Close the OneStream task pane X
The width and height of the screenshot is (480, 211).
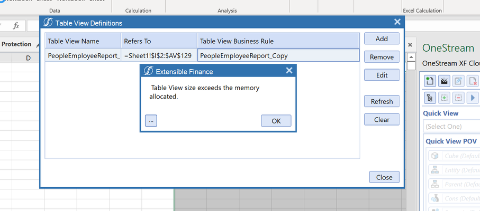(410, 45)
